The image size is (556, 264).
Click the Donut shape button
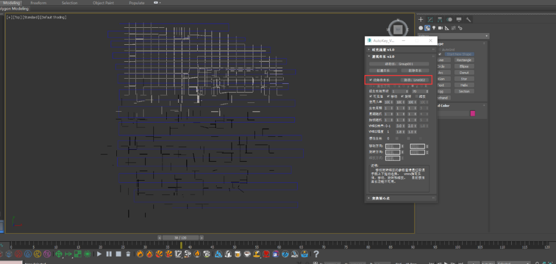click(x=464, y=73)
